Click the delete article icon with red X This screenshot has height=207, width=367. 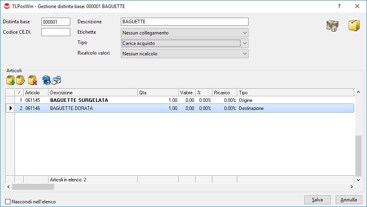(x=33, y=80)
